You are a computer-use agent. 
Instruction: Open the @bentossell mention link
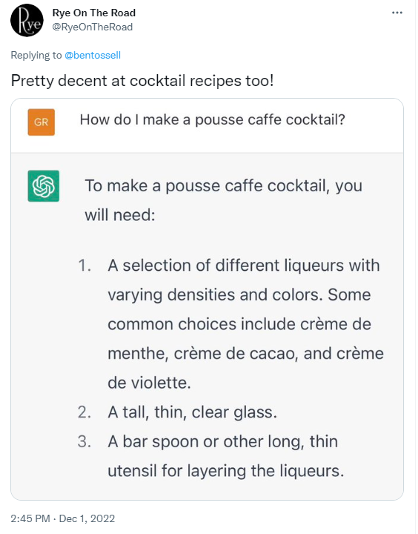[x=93, y=55]
